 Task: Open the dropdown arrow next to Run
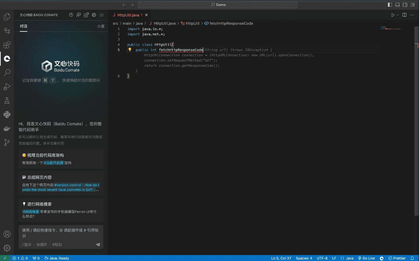tap(398, 15)
